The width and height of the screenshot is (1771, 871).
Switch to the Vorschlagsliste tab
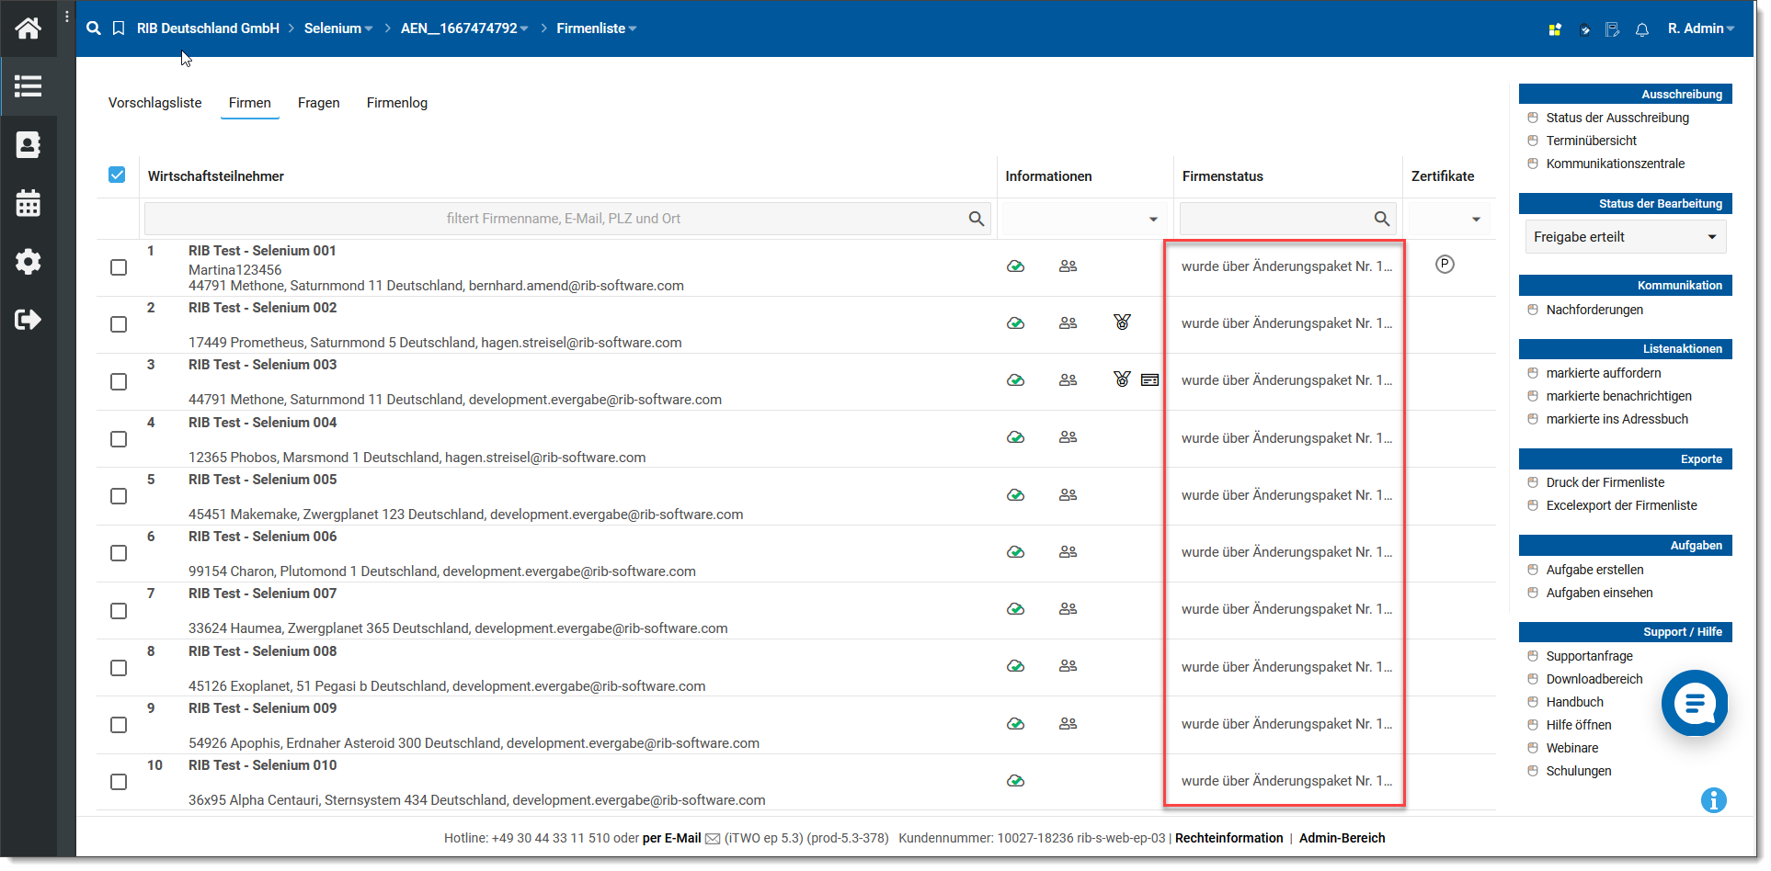(x=155, y=103)
